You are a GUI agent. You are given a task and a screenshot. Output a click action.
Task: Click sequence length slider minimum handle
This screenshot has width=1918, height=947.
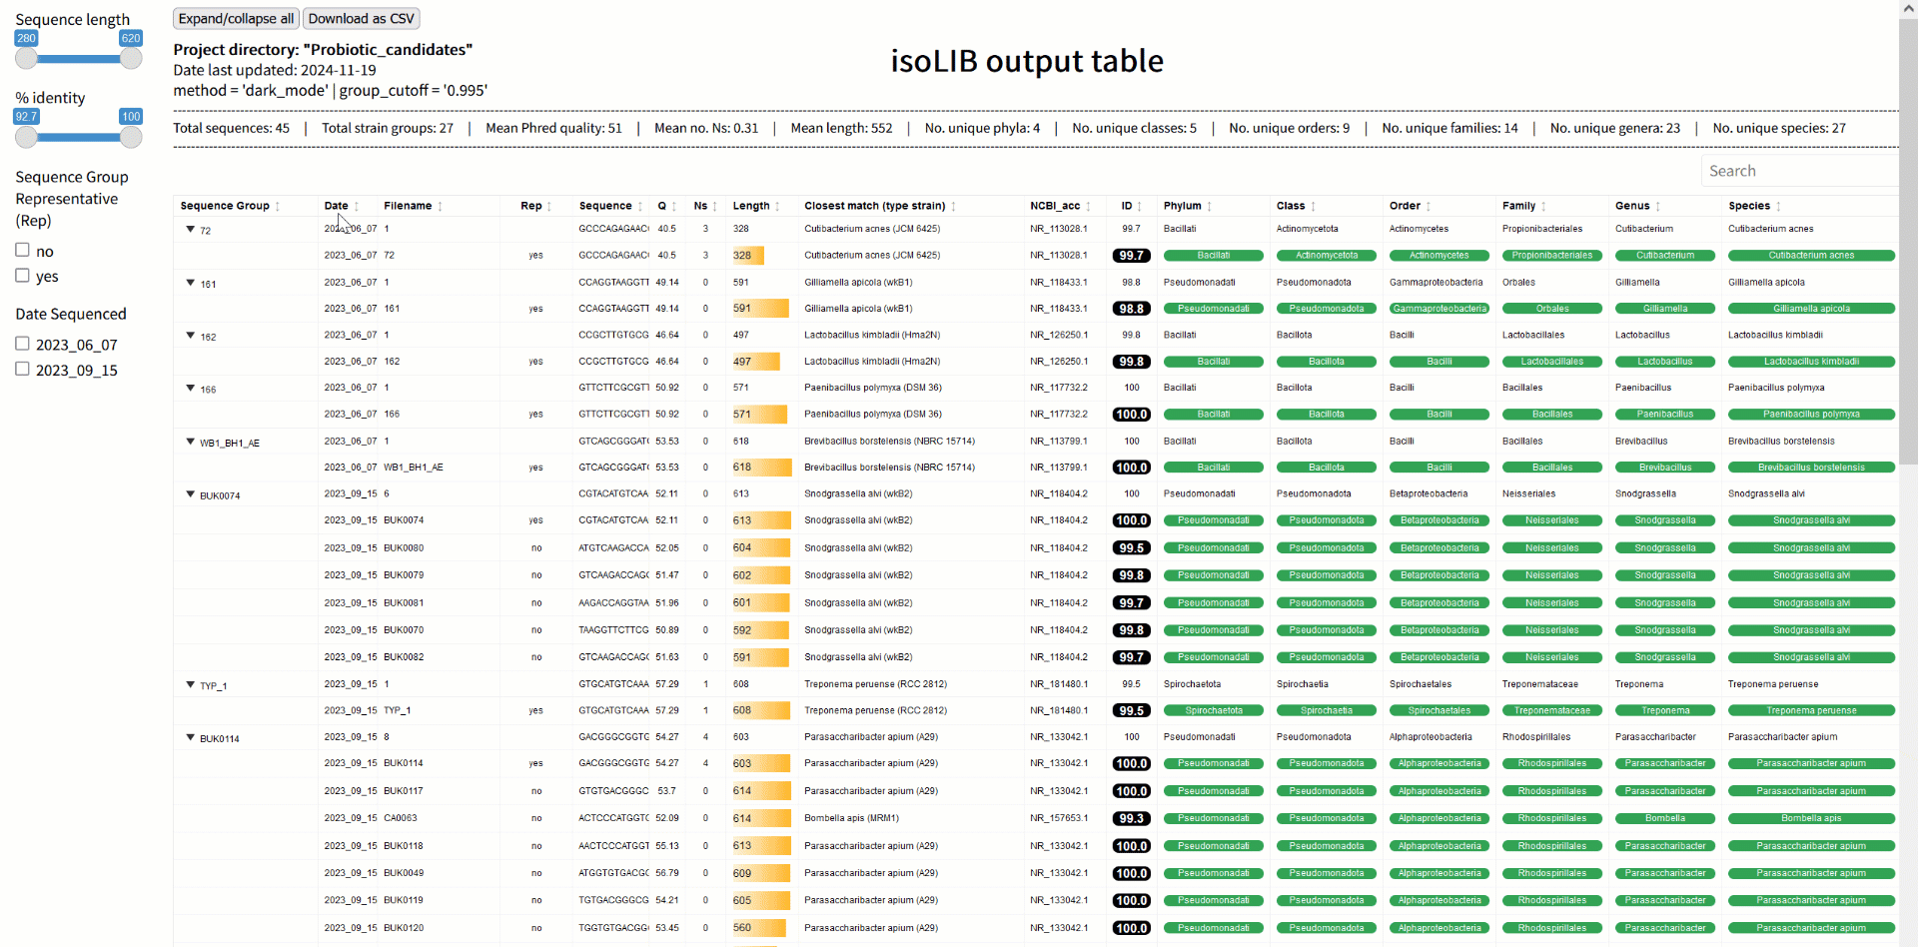[26, 58]
